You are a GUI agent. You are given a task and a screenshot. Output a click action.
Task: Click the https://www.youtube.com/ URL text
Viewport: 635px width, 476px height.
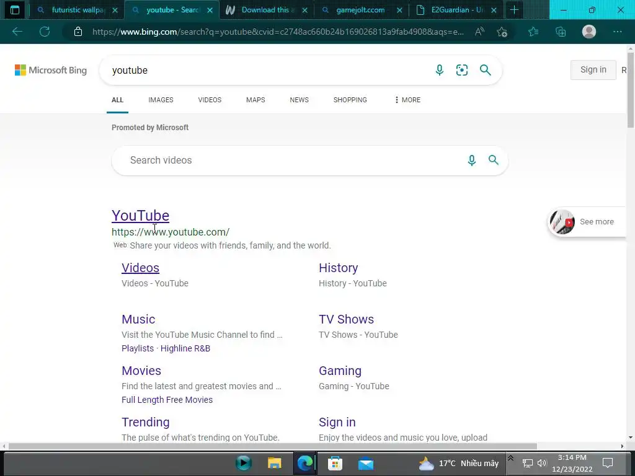pos(171,232)
